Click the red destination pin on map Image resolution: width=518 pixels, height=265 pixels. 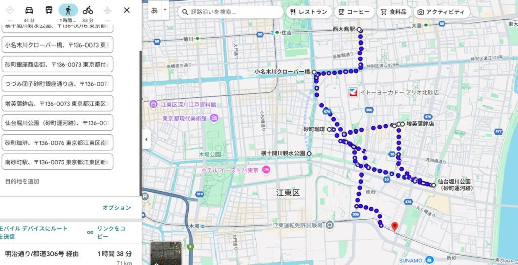click(x=395, y=227)
